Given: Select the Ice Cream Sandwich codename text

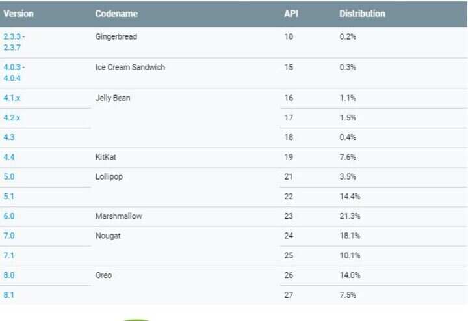Looking at the screenshot, I should (130, 67).
